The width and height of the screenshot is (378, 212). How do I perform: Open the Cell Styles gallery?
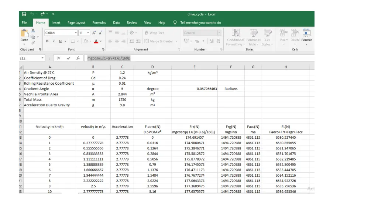267,37
